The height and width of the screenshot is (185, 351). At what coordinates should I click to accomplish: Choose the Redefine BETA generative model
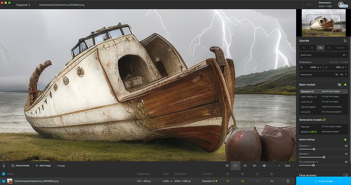point(324,132)
